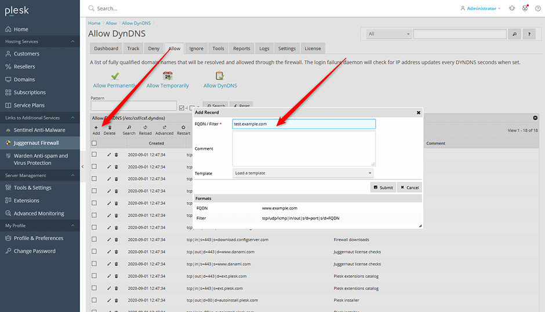
Task: Check the row for d=www.danami.com
Action: 94,252
